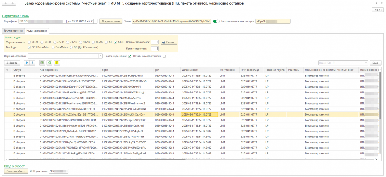This screenshot has height=177, width=386.
Task: Toggle the access key usage switch
Action: [216, 21]
